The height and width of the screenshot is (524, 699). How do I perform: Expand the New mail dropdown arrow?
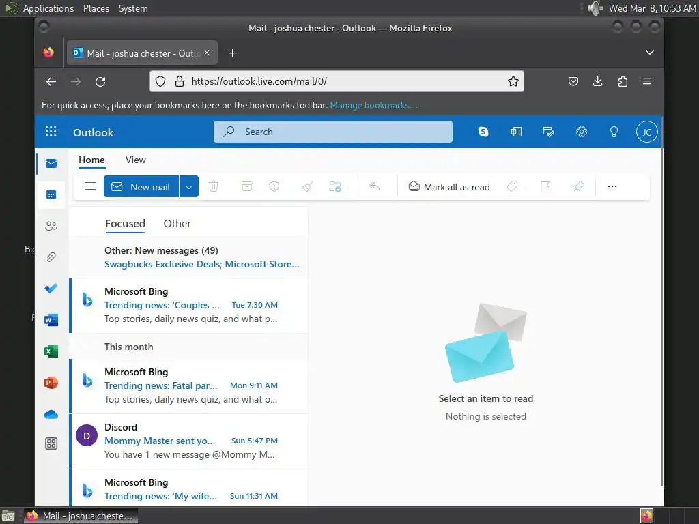[x=189, y=187]
